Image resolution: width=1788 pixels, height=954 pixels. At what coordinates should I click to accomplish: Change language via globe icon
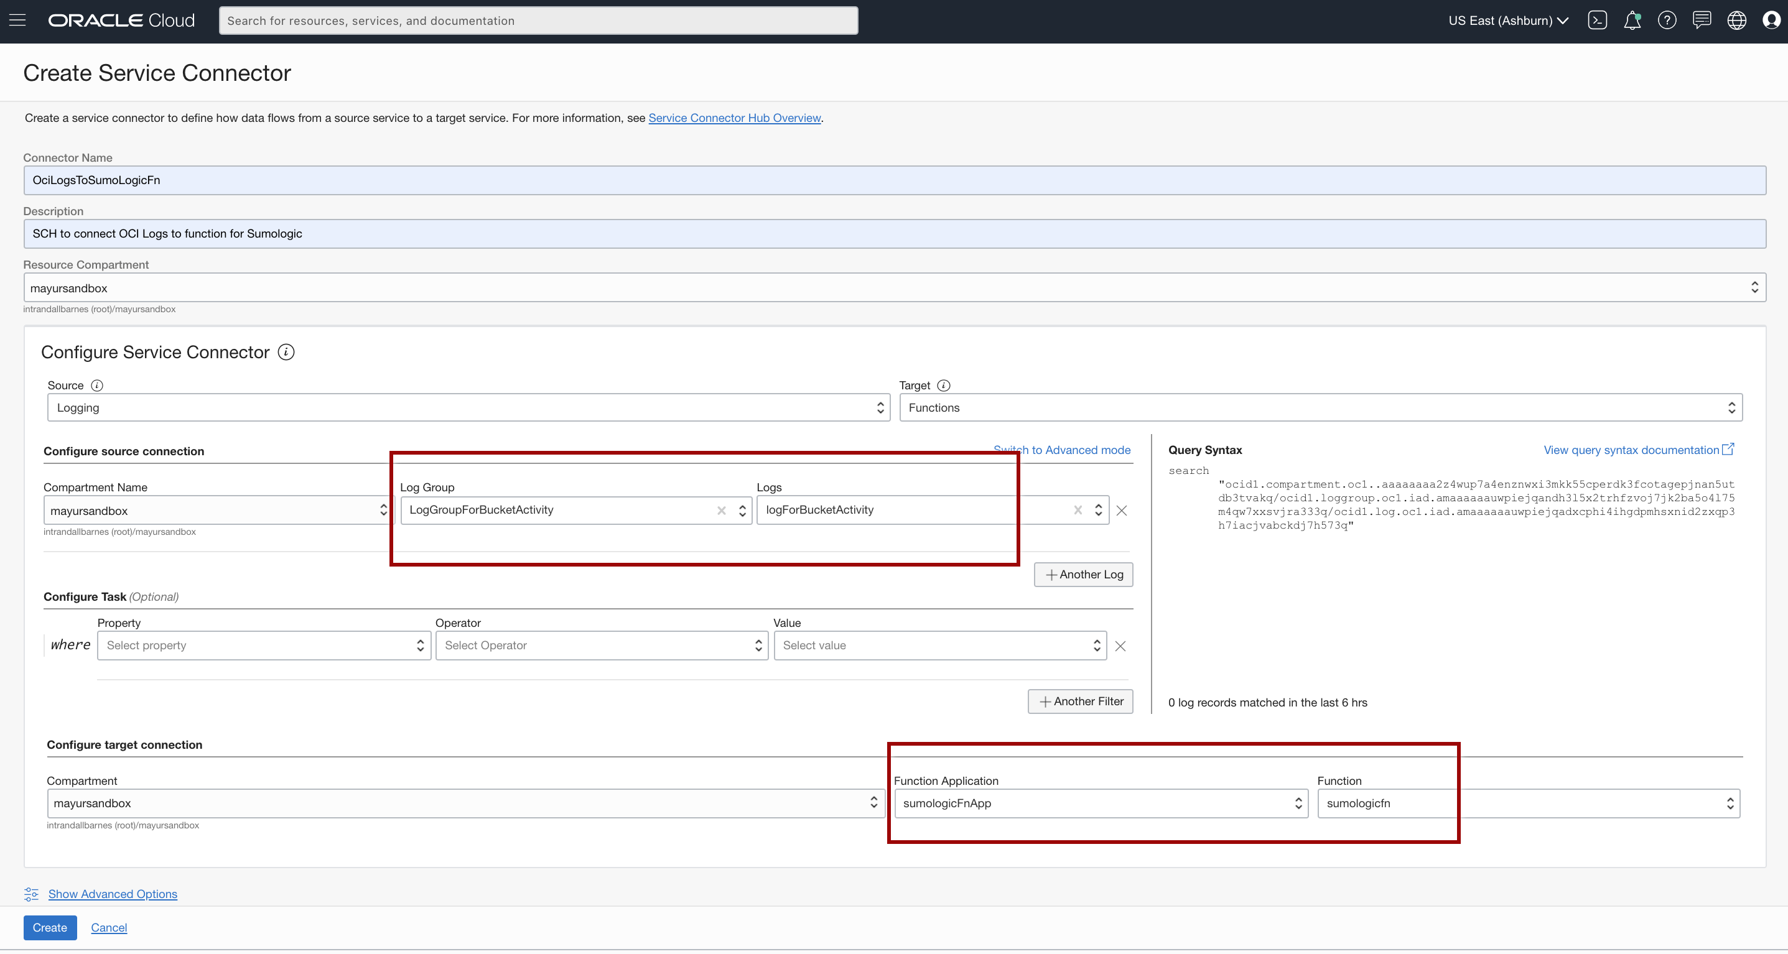click(1736, 20)
